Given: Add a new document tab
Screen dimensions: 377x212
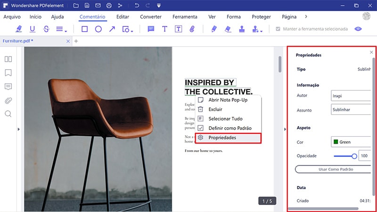Looking at the screenshot, I should pos(76,41).
